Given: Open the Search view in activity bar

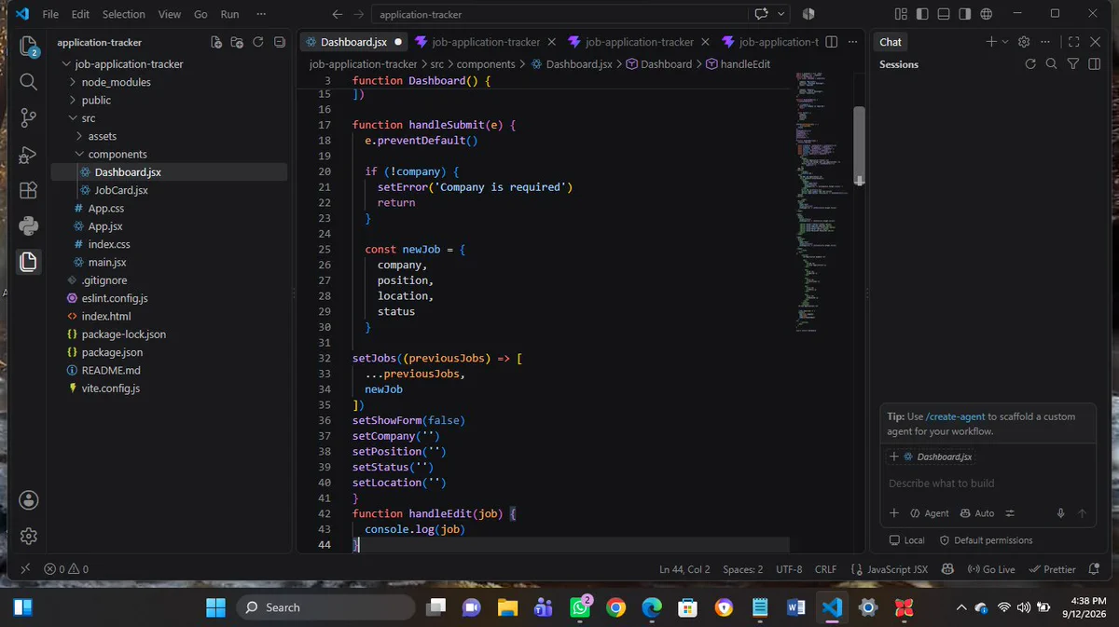Looking at the screenshot, I should 29,82.
